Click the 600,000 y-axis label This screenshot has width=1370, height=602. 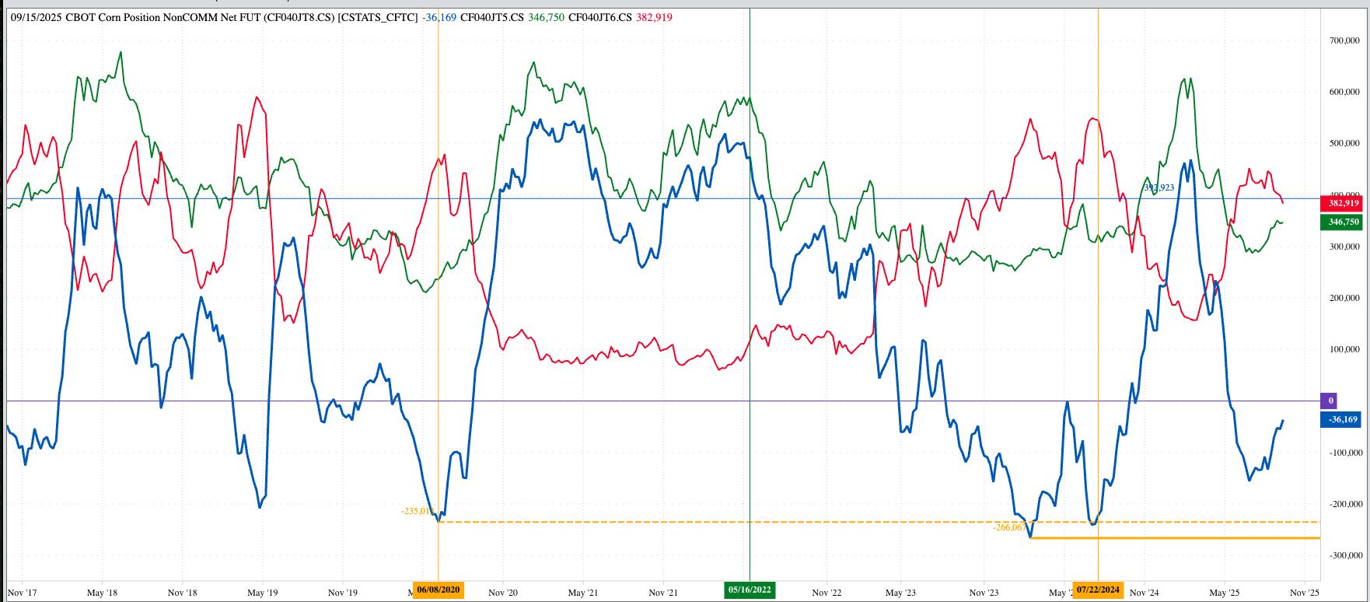tap(1344, 92)
